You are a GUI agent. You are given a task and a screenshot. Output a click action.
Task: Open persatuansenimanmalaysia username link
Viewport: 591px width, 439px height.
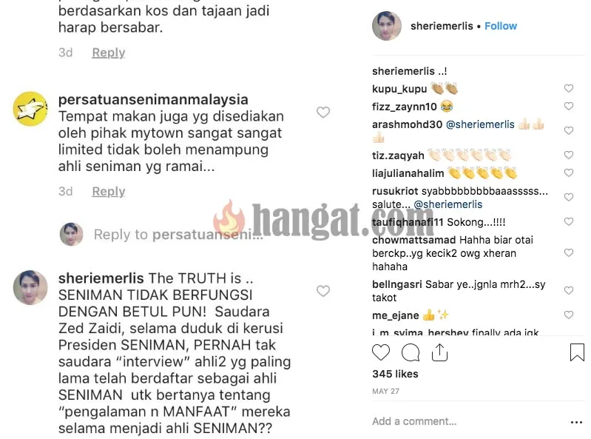point(153,99)
